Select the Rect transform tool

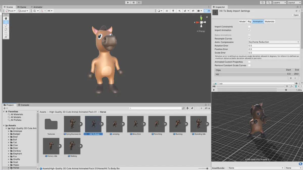click(6, 33)
